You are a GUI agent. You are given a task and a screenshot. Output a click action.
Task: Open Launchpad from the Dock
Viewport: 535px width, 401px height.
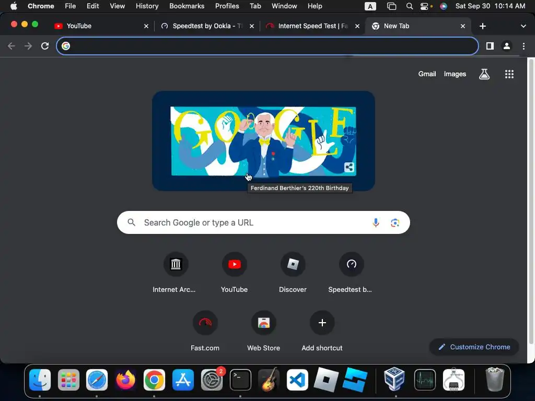click(x=68, y=380)
